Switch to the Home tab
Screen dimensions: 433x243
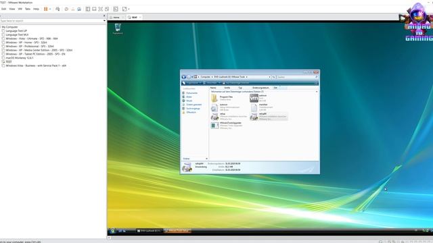[116, 18]
